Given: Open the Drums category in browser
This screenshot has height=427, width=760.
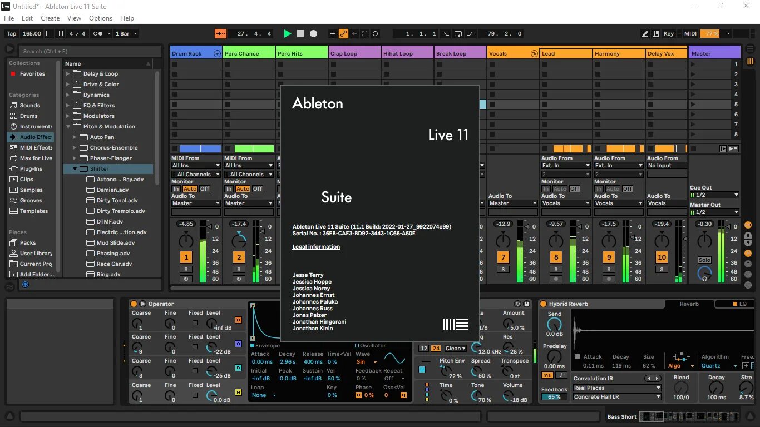Looking at the screenshot, I should click(x=29, y=116).
